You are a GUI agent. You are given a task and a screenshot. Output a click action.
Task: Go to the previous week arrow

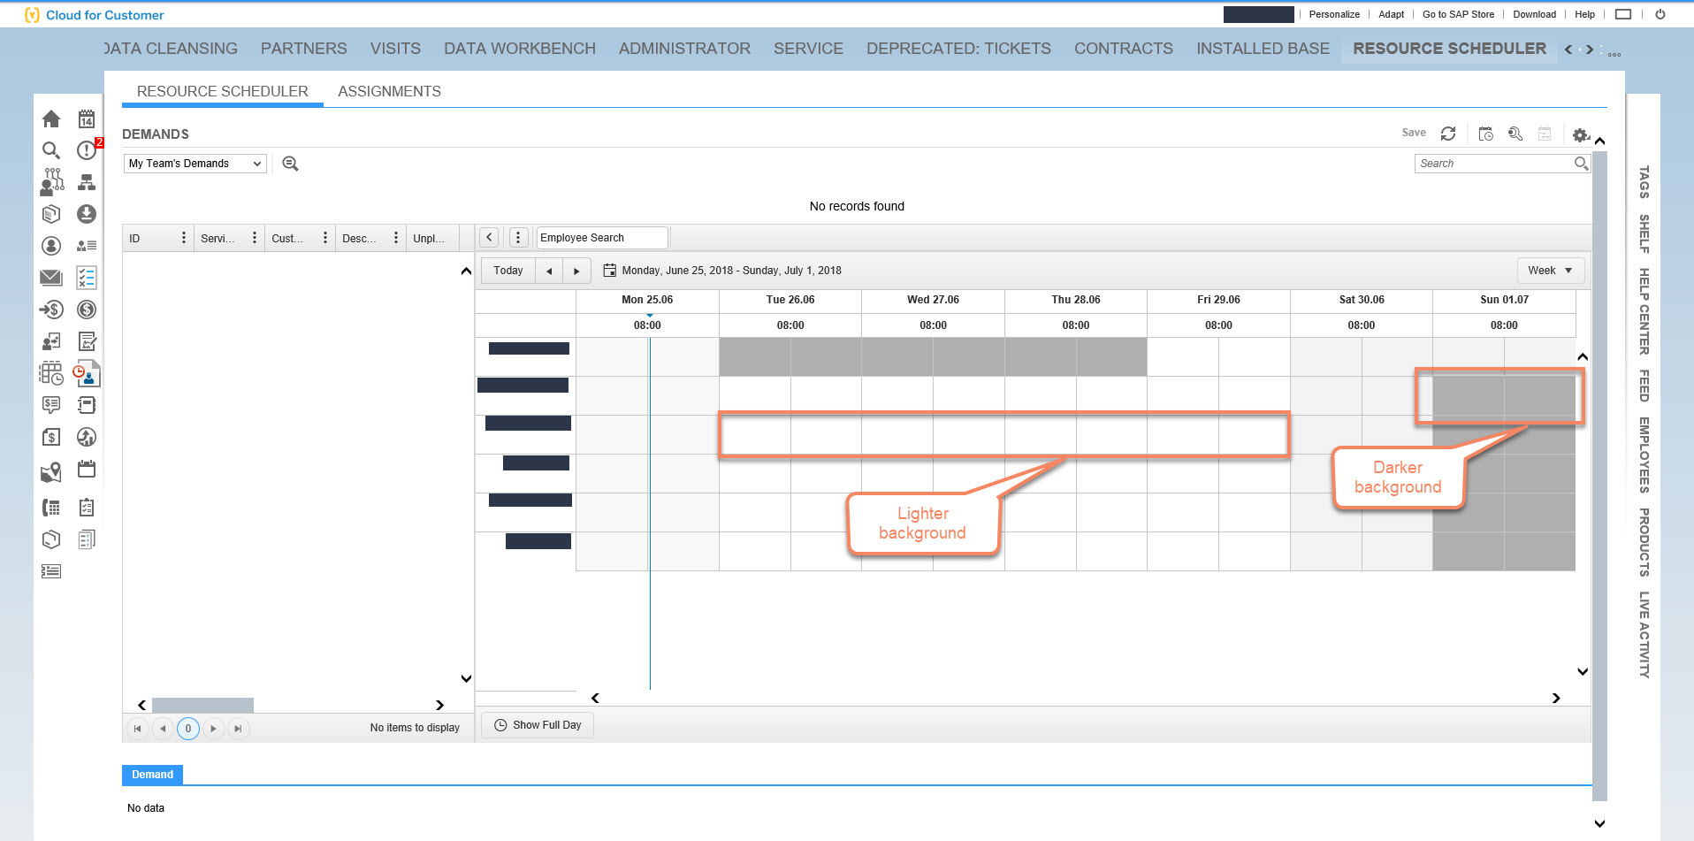click(549, 271)
